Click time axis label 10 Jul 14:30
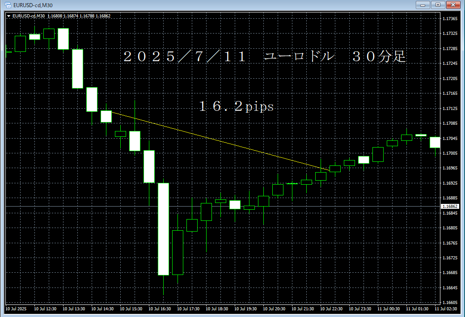The height and width of the screenshot is (317, 465). point(102,309)
